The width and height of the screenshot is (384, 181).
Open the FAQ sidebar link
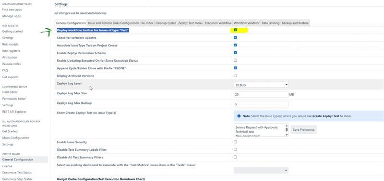pos(5,70)
